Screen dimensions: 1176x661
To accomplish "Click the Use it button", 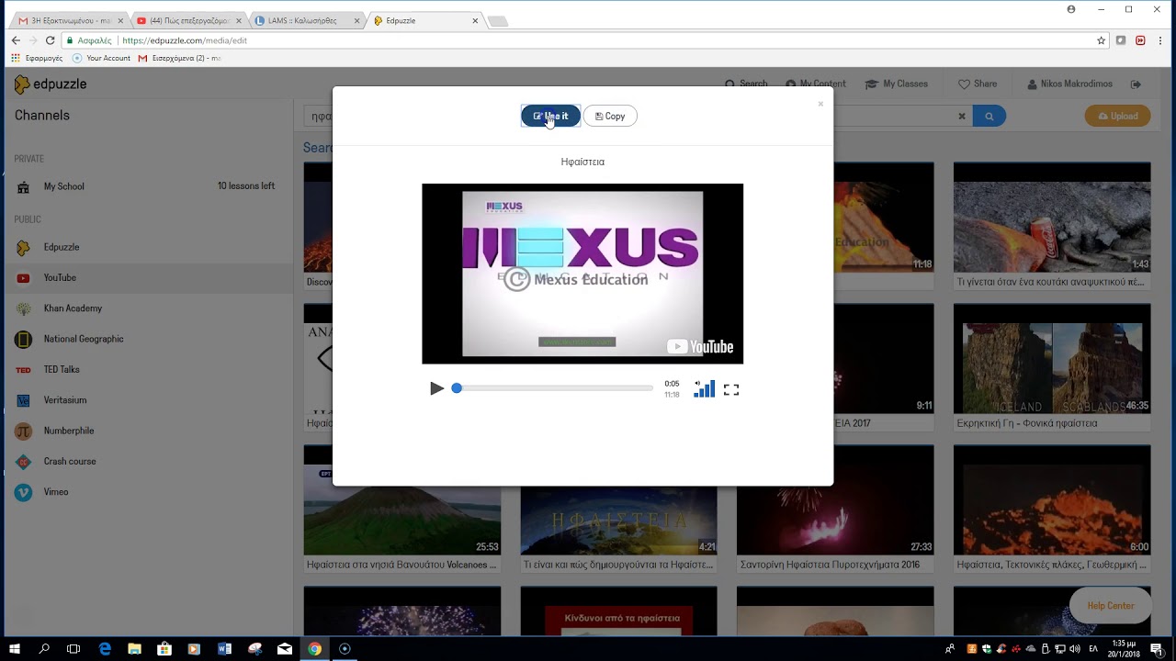I will 550,116.
